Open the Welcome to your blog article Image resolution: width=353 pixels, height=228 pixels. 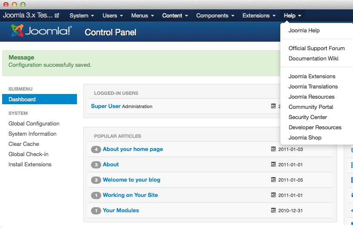pos(131,180)
